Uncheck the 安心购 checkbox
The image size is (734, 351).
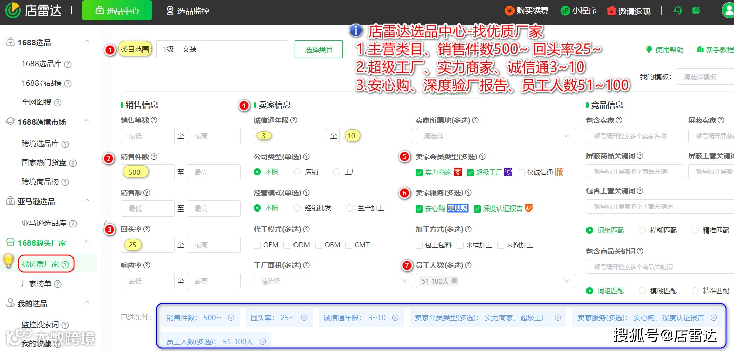(419, 209)
